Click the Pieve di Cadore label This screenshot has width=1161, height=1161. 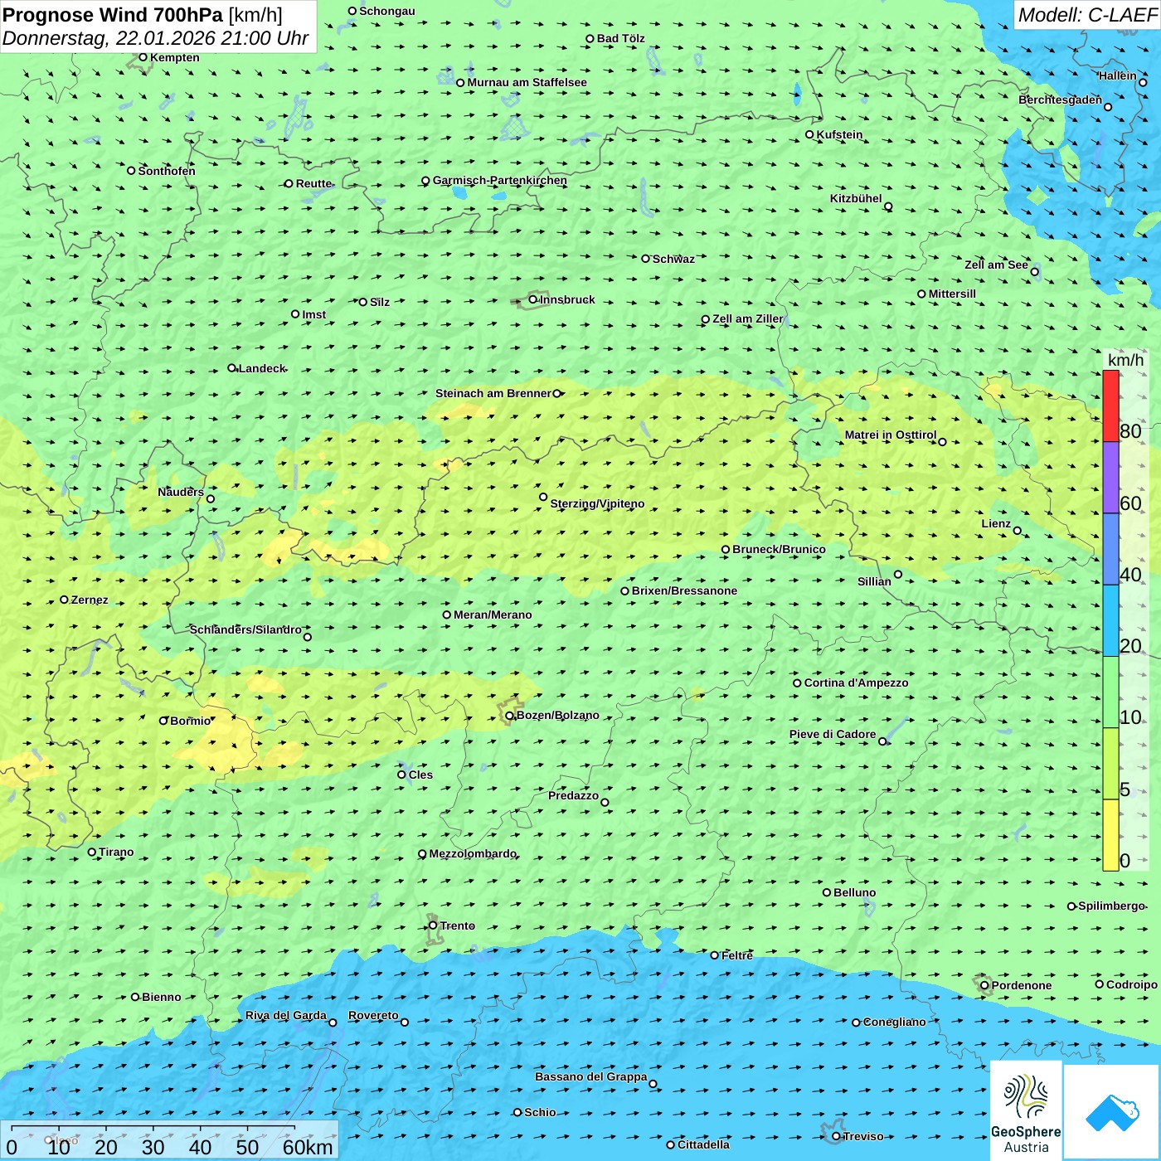point(833,734)
